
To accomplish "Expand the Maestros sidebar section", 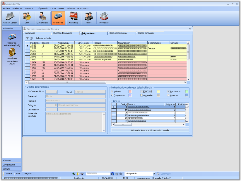I will pos(12,160).
